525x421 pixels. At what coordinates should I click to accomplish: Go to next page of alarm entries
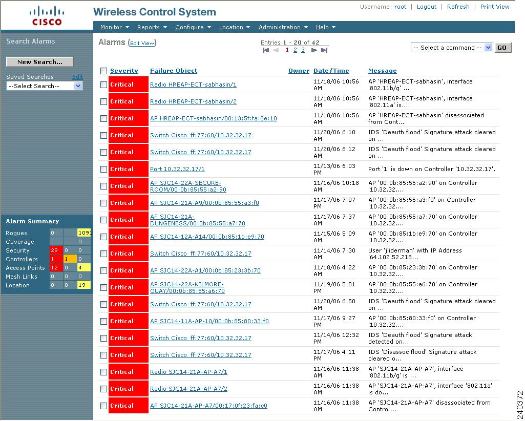point(314,50)
